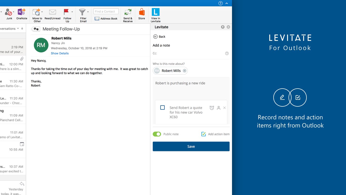Assign the action item using the person icon
The width and height of the screenshot is (346, 195).
point(219,108)
